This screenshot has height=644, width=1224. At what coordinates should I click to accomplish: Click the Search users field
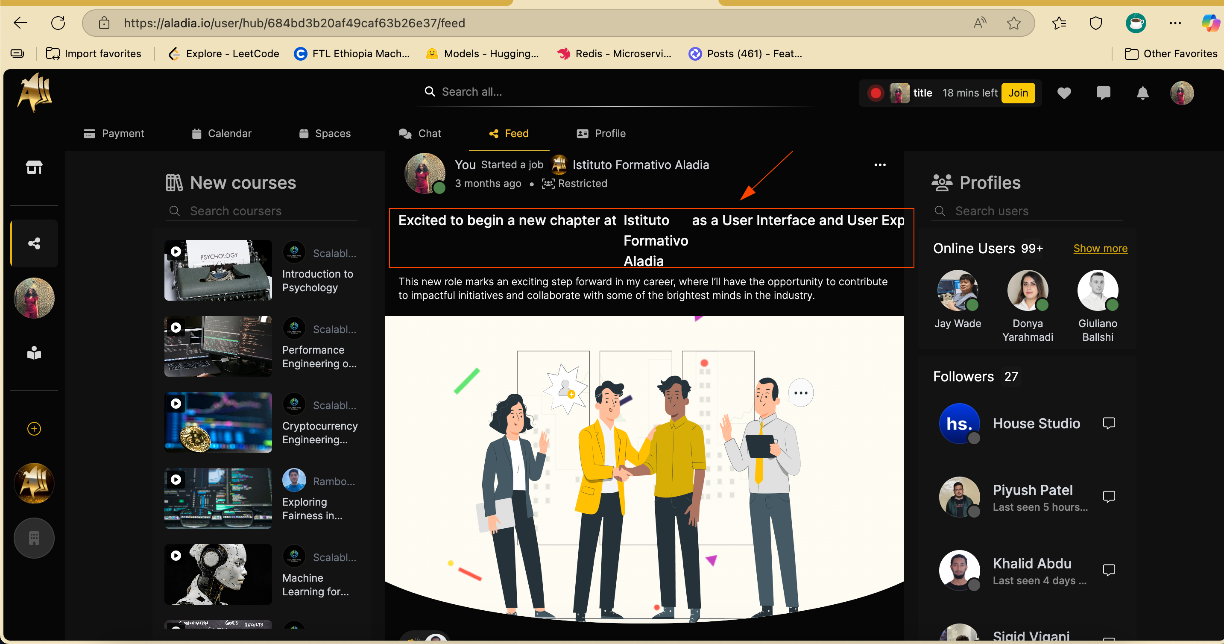(x=1027, y=211)
